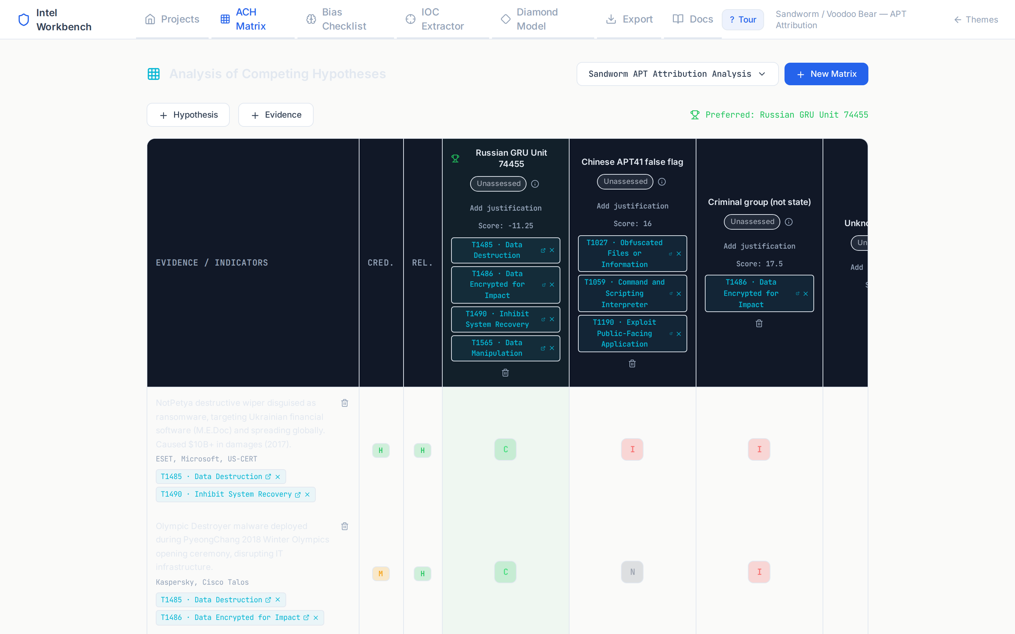This screenshot has height=634, width=1015.
Task: Remove T1486 tag from Criminal group column
Action: click(x=805, y=293)
